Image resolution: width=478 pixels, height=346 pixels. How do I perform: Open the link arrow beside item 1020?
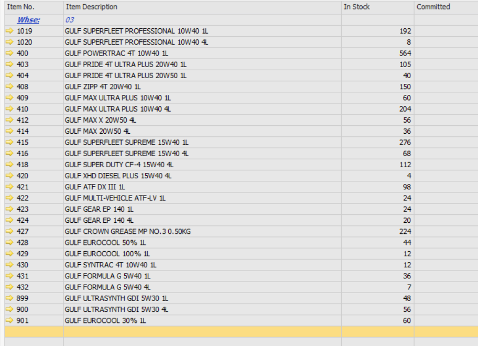(x=9, y=42)
